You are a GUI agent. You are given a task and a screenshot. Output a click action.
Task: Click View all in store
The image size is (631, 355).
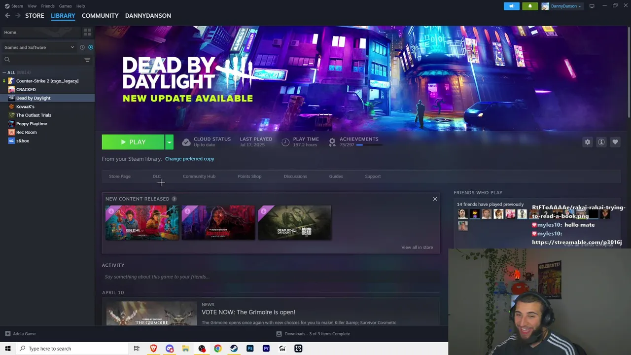point(417,248)
